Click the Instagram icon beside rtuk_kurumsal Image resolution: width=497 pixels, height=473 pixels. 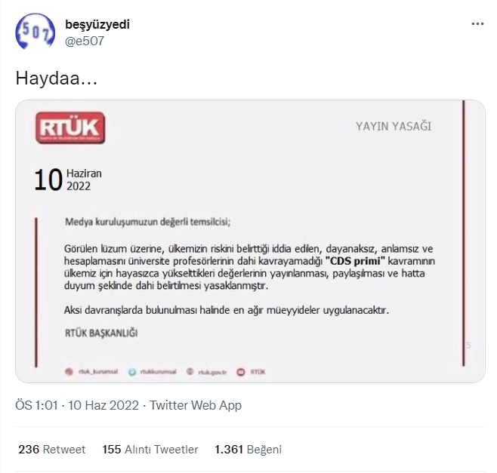pyautogui.click(x=69, y=371)
